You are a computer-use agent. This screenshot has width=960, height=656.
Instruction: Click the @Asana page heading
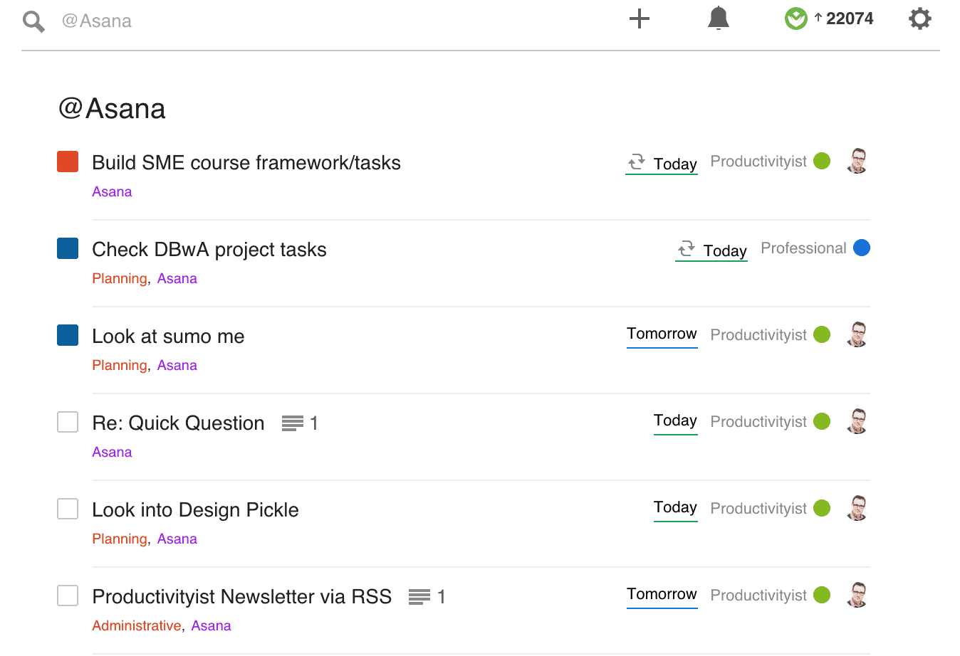pos(112,109)
